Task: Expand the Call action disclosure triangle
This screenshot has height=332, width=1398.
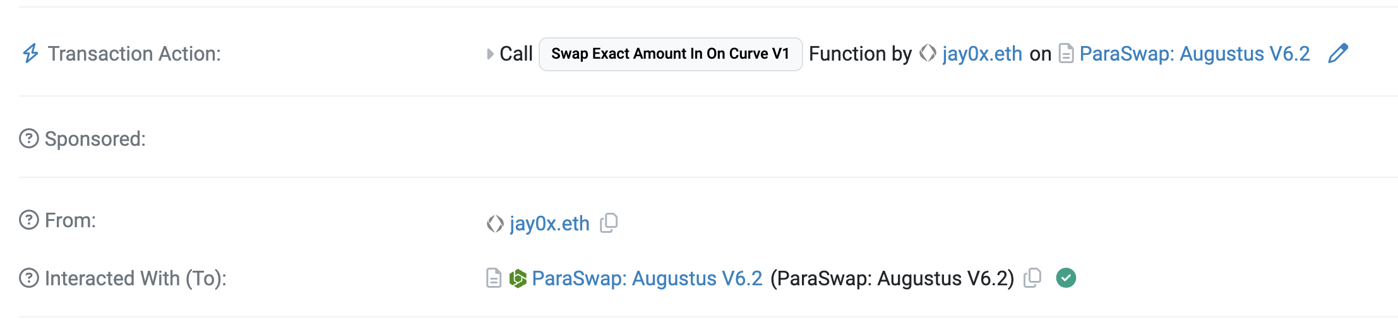Action: tap(490, 54)
